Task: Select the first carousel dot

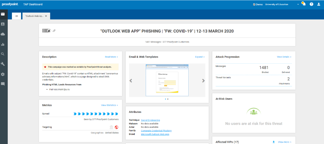Action: pyautogui.click(x=166, y=99)
